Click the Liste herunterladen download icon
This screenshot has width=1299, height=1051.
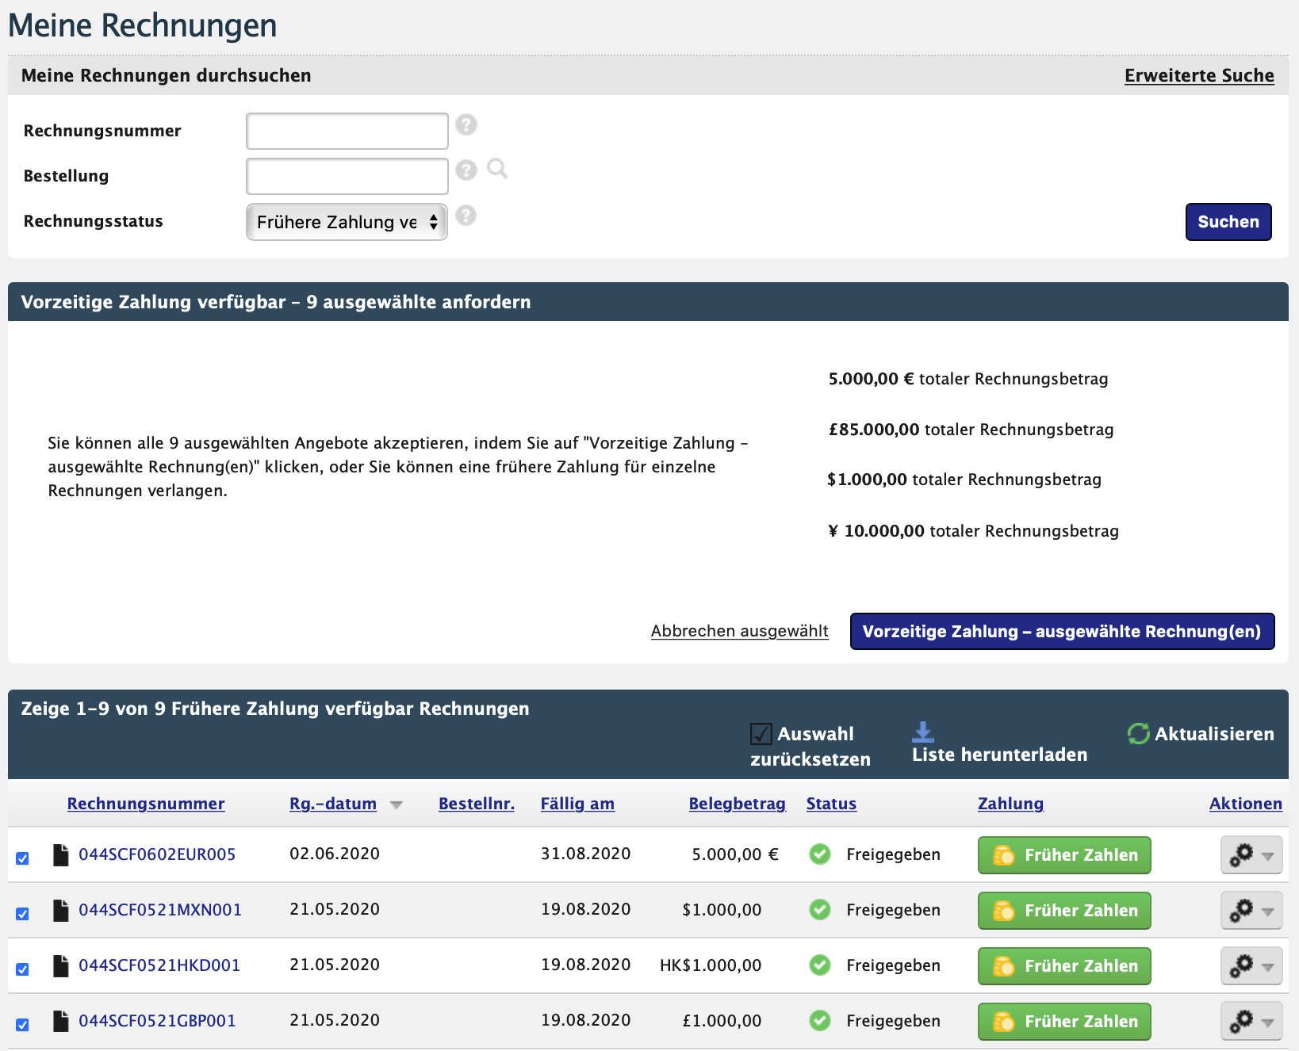(x=923, y=732)
